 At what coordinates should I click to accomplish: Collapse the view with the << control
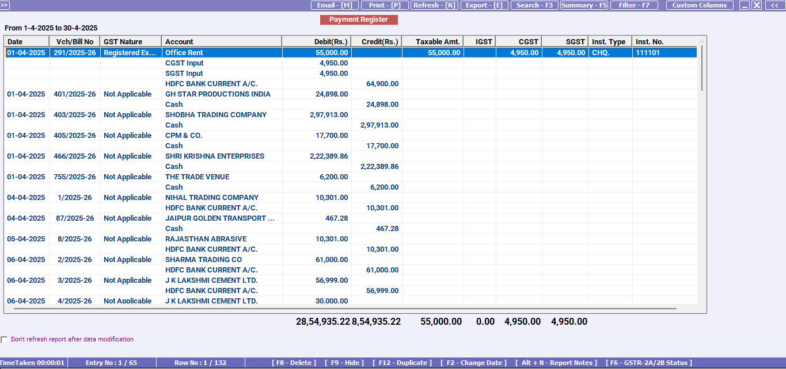coord(774,5)
